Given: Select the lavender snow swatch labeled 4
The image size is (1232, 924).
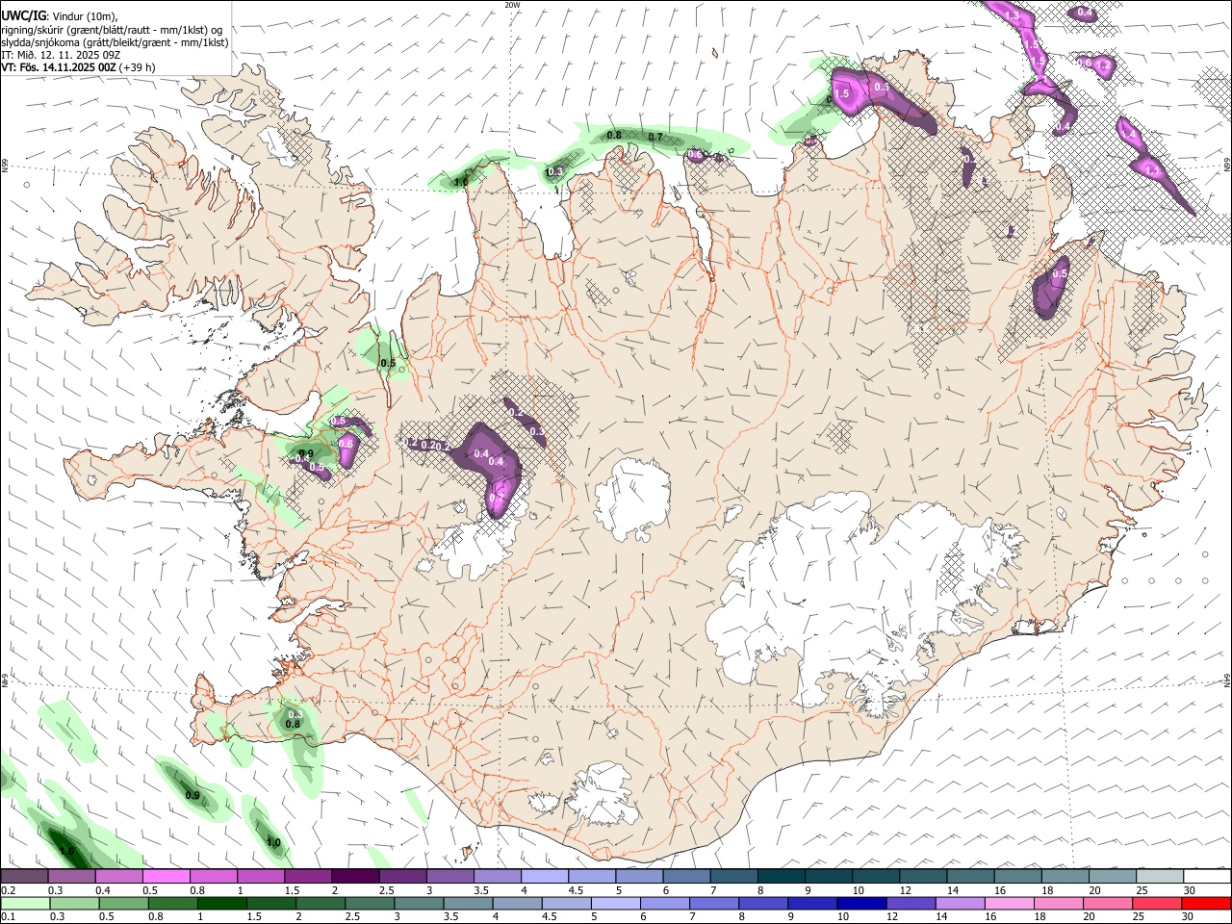Looking at the screenshot, I should click(x=544, y=877).
